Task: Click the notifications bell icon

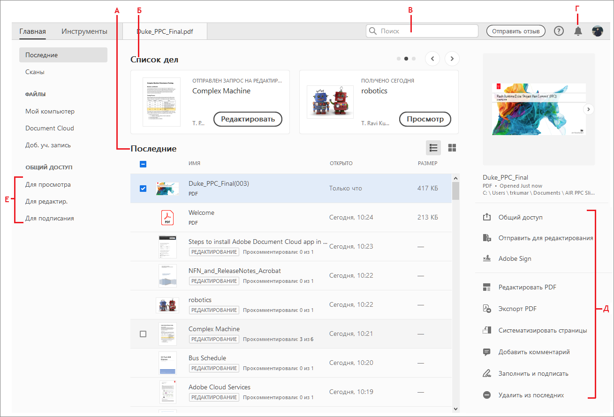Action: click(578, 31)
